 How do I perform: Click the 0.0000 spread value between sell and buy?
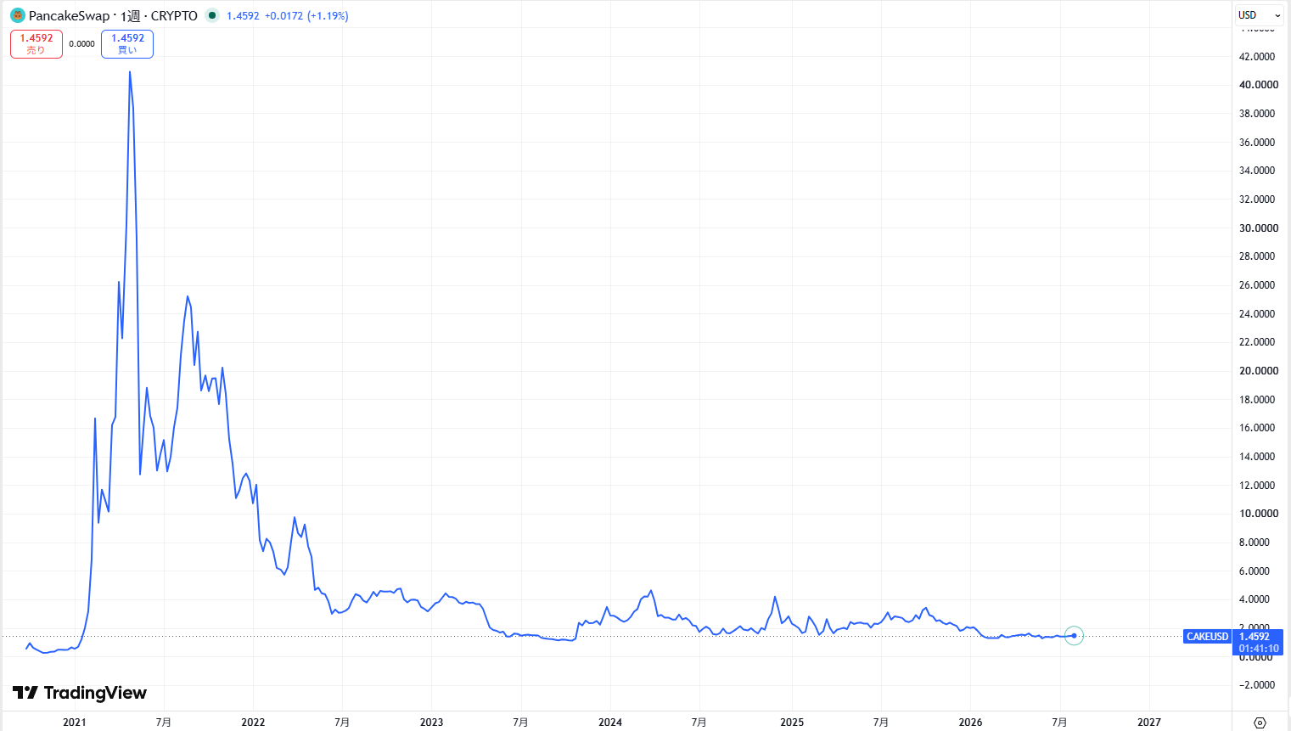pos(81,44)
